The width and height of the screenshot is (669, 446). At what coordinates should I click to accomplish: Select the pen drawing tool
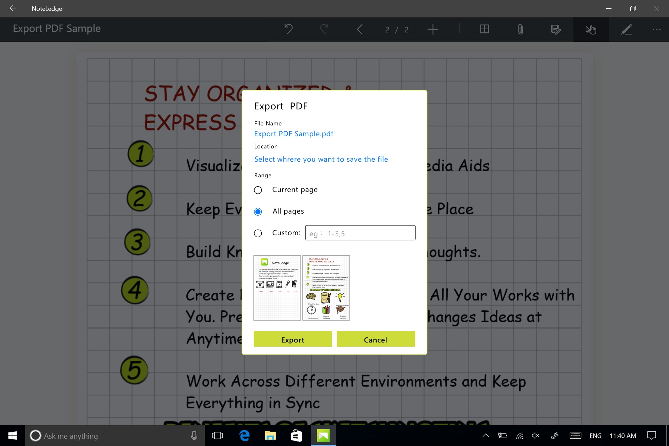click(626, 29)
